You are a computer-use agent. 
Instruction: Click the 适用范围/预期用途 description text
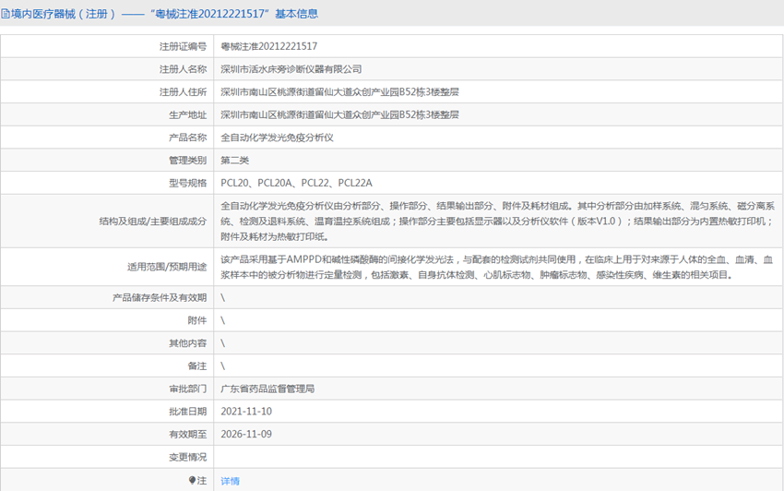coord(498,268)
